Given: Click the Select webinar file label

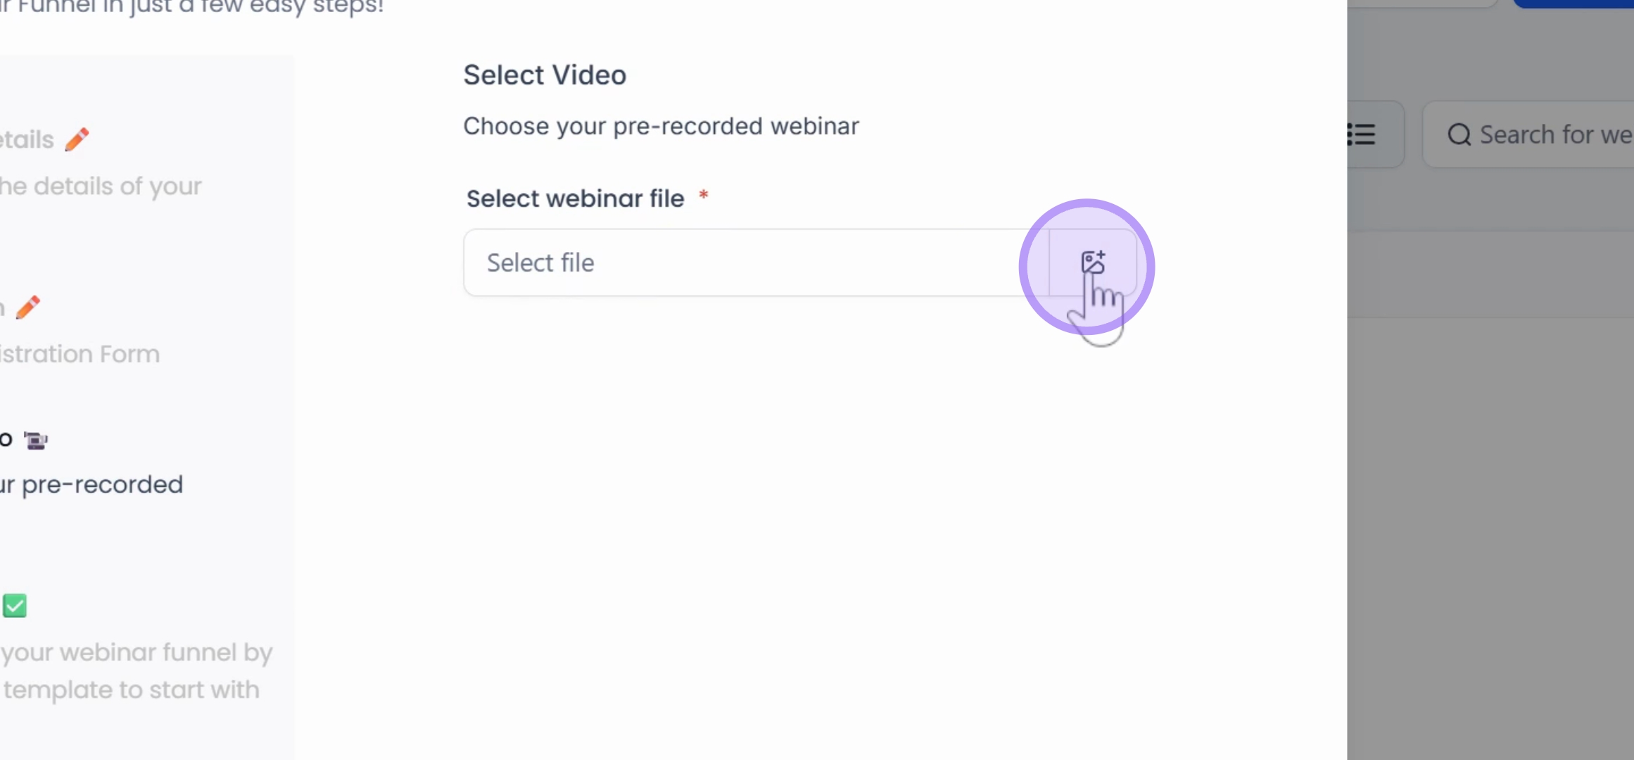Looking at the screenshot, I should point(575,198).
